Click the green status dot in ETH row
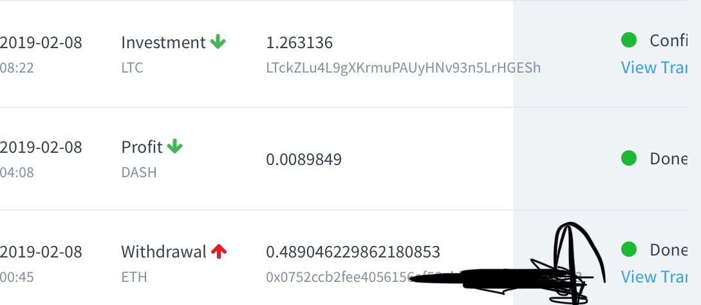This screenshot has height=305, width=701. click(628, 249)
